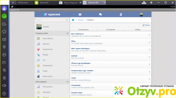
Task: Expand Компьютеры и др. техника chevron
Action: click(149, 72)
